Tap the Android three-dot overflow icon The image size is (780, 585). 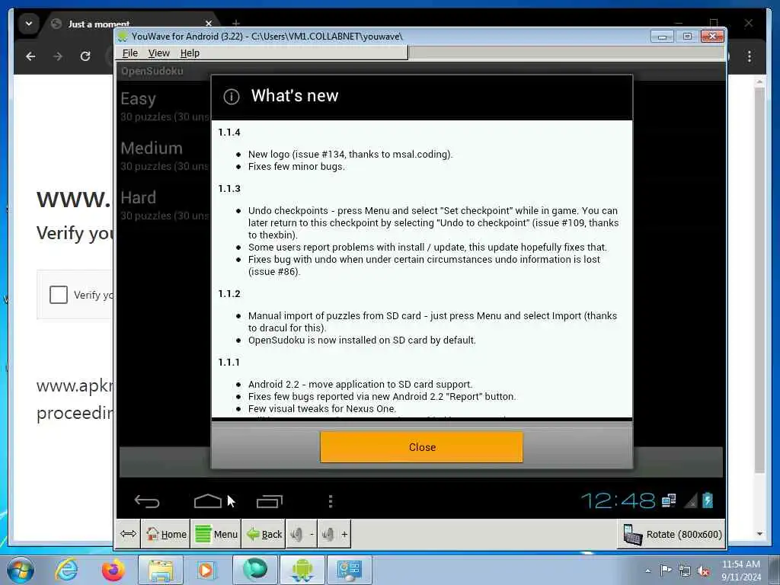[331, 501]
